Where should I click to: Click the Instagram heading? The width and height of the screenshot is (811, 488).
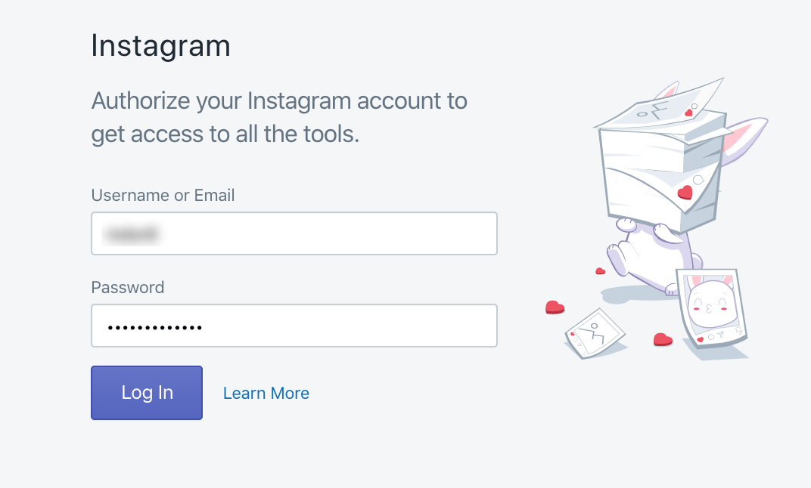[x=160, y=46]
